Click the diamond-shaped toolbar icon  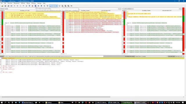(59, 6)
